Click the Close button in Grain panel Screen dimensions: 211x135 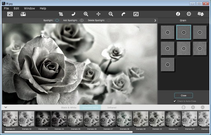point(183,95)
